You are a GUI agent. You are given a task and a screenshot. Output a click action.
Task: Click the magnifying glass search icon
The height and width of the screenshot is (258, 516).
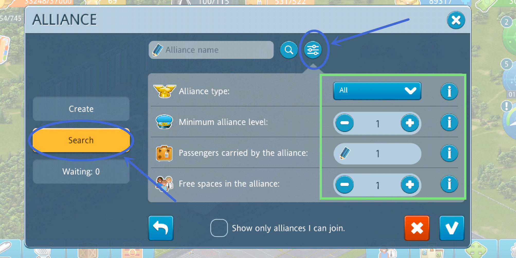click(289, 50)
